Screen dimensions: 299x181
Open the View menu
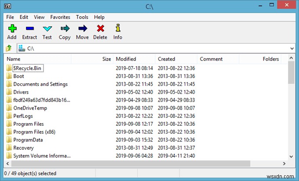[39, 17]
